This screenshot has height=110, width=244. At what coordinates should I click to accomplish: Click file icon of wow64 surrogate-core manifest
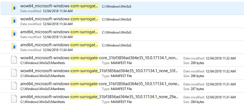(x=14, y=60)
